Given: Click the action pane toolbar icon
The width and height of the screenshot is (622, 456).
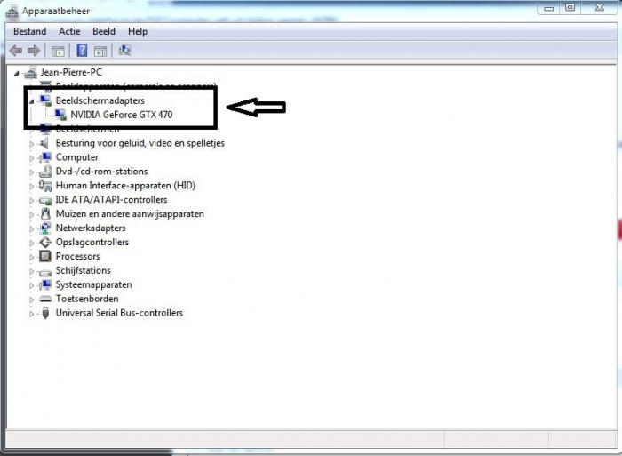Looking at the screenshot, I should [100, 51].
